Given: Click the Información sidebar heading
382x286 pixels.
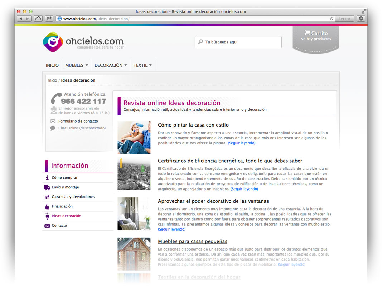Looking at the screenshot, I should 70,166.
